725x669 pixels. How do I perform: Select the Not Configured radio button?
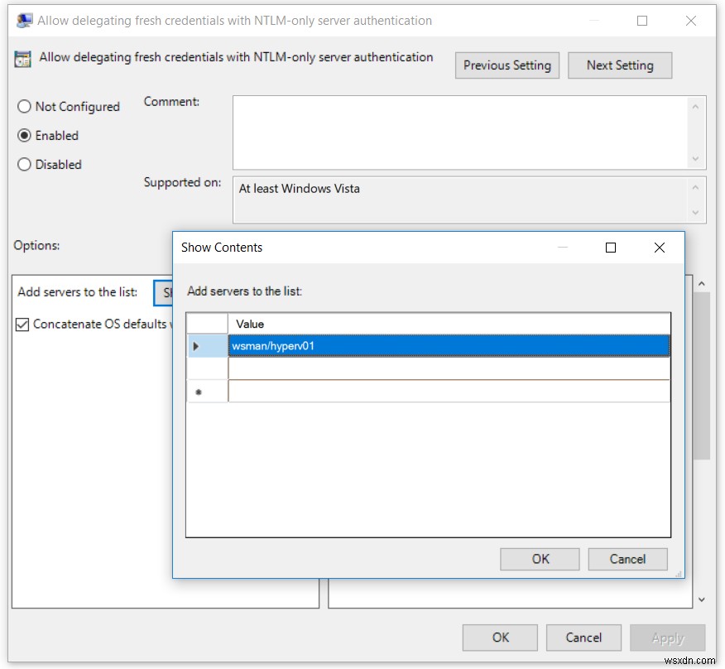click(24, 107)
